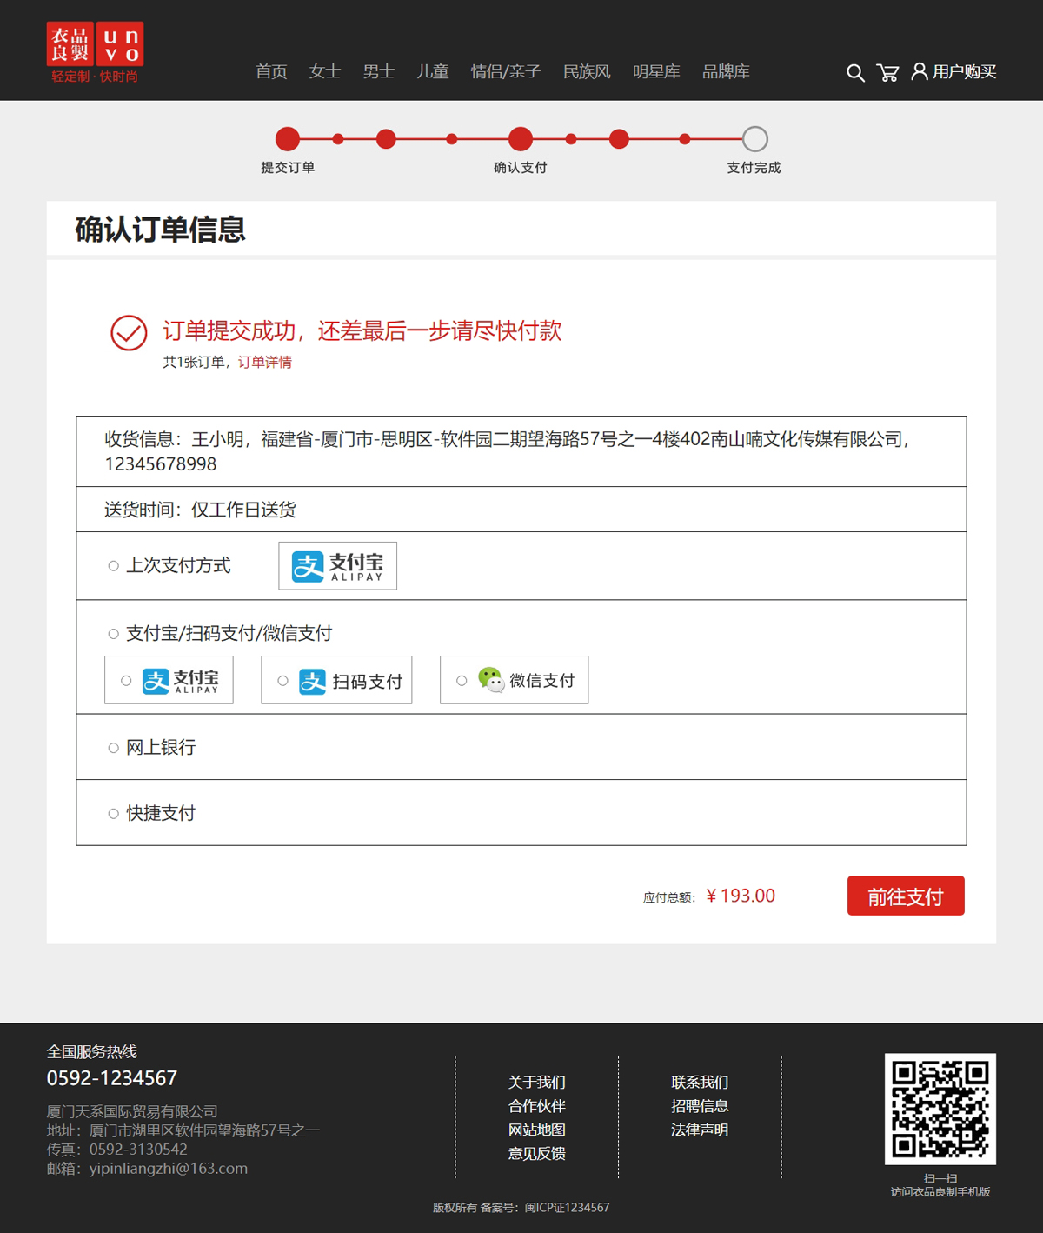Click the 收货信息 address text
1043x1233 pixels.
pos(508,451)
